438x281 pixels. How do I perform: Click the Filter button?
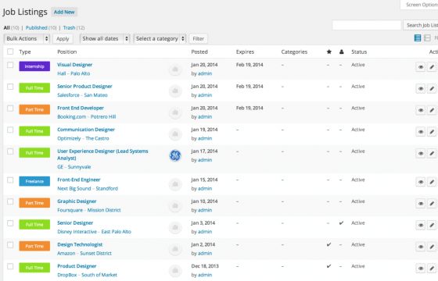pos(199,39)
